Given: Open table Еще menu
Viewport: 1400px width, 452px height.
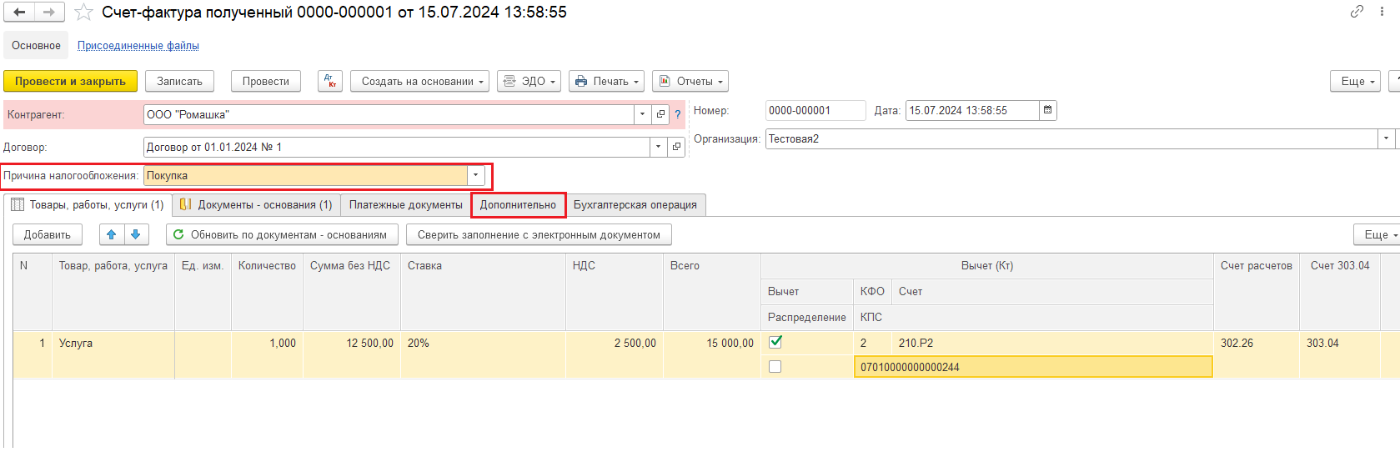Looking at the screenshot, I should 1377,234.
